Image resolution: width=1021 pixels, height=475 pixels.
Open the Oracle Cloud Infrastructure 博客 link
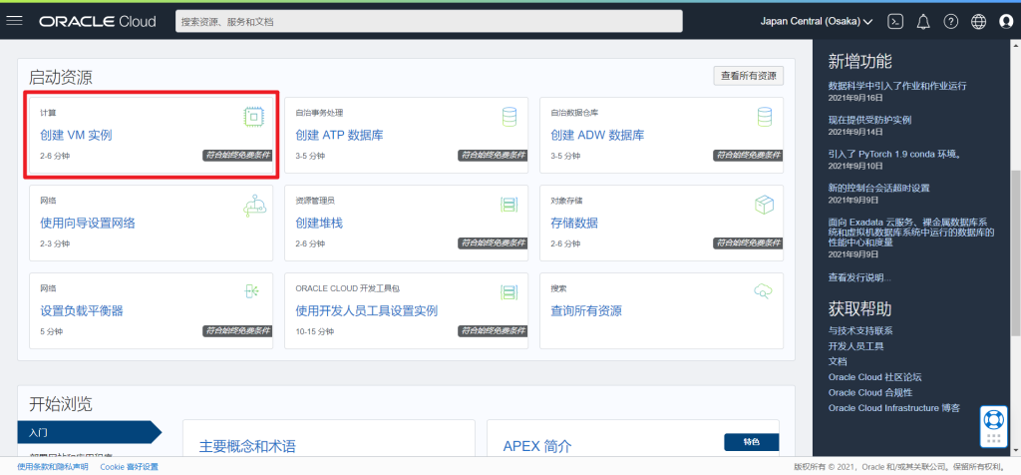pyautogui.click(x=894, y=408)
